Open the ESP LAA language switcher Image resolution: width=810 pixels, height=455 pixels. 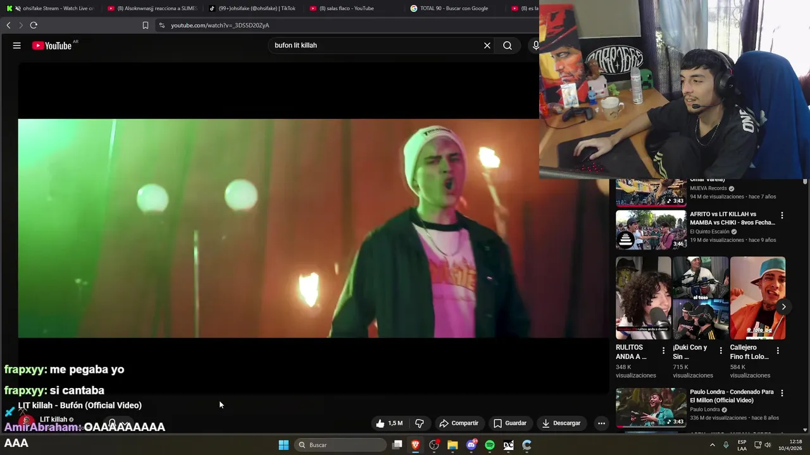(x=742, y=445)
